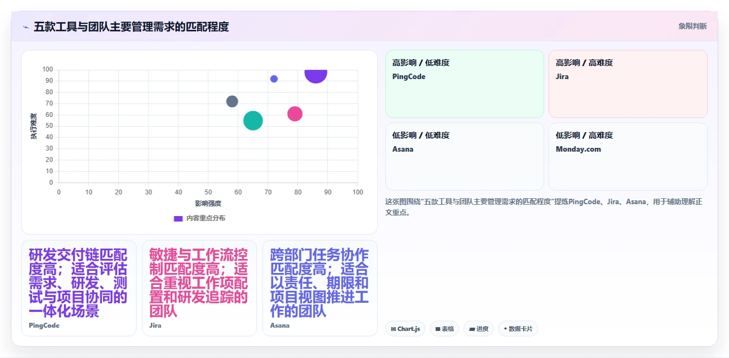Select the 进度 tag chip
Screen dimensions: 729x358
(479, 329)
